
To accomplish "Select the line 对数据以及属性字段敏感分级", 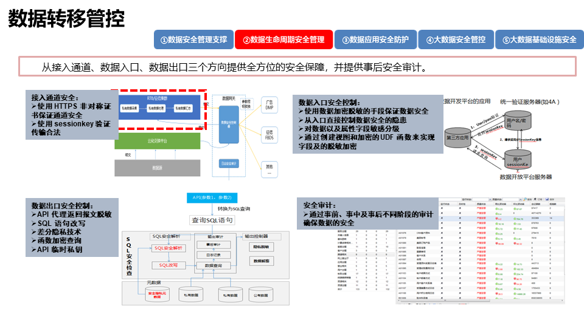I will 349,129.
